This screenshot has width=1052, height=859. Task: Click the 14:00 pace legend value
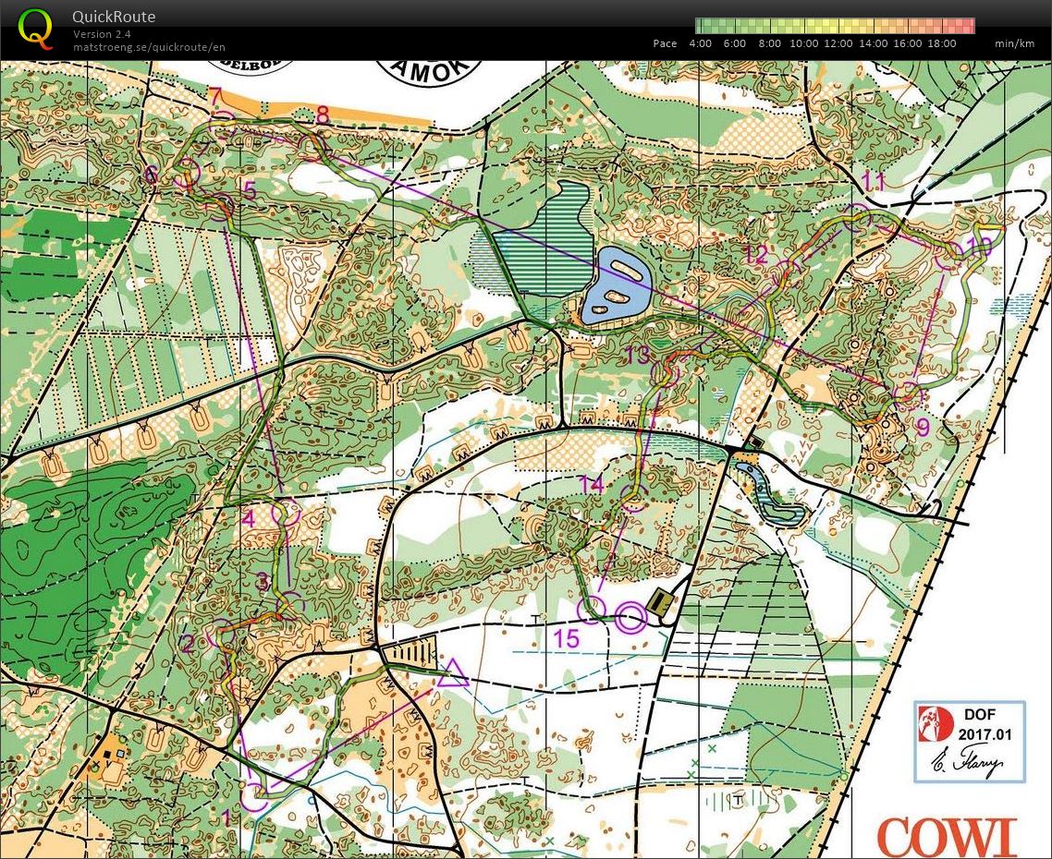tap(874, 43)
